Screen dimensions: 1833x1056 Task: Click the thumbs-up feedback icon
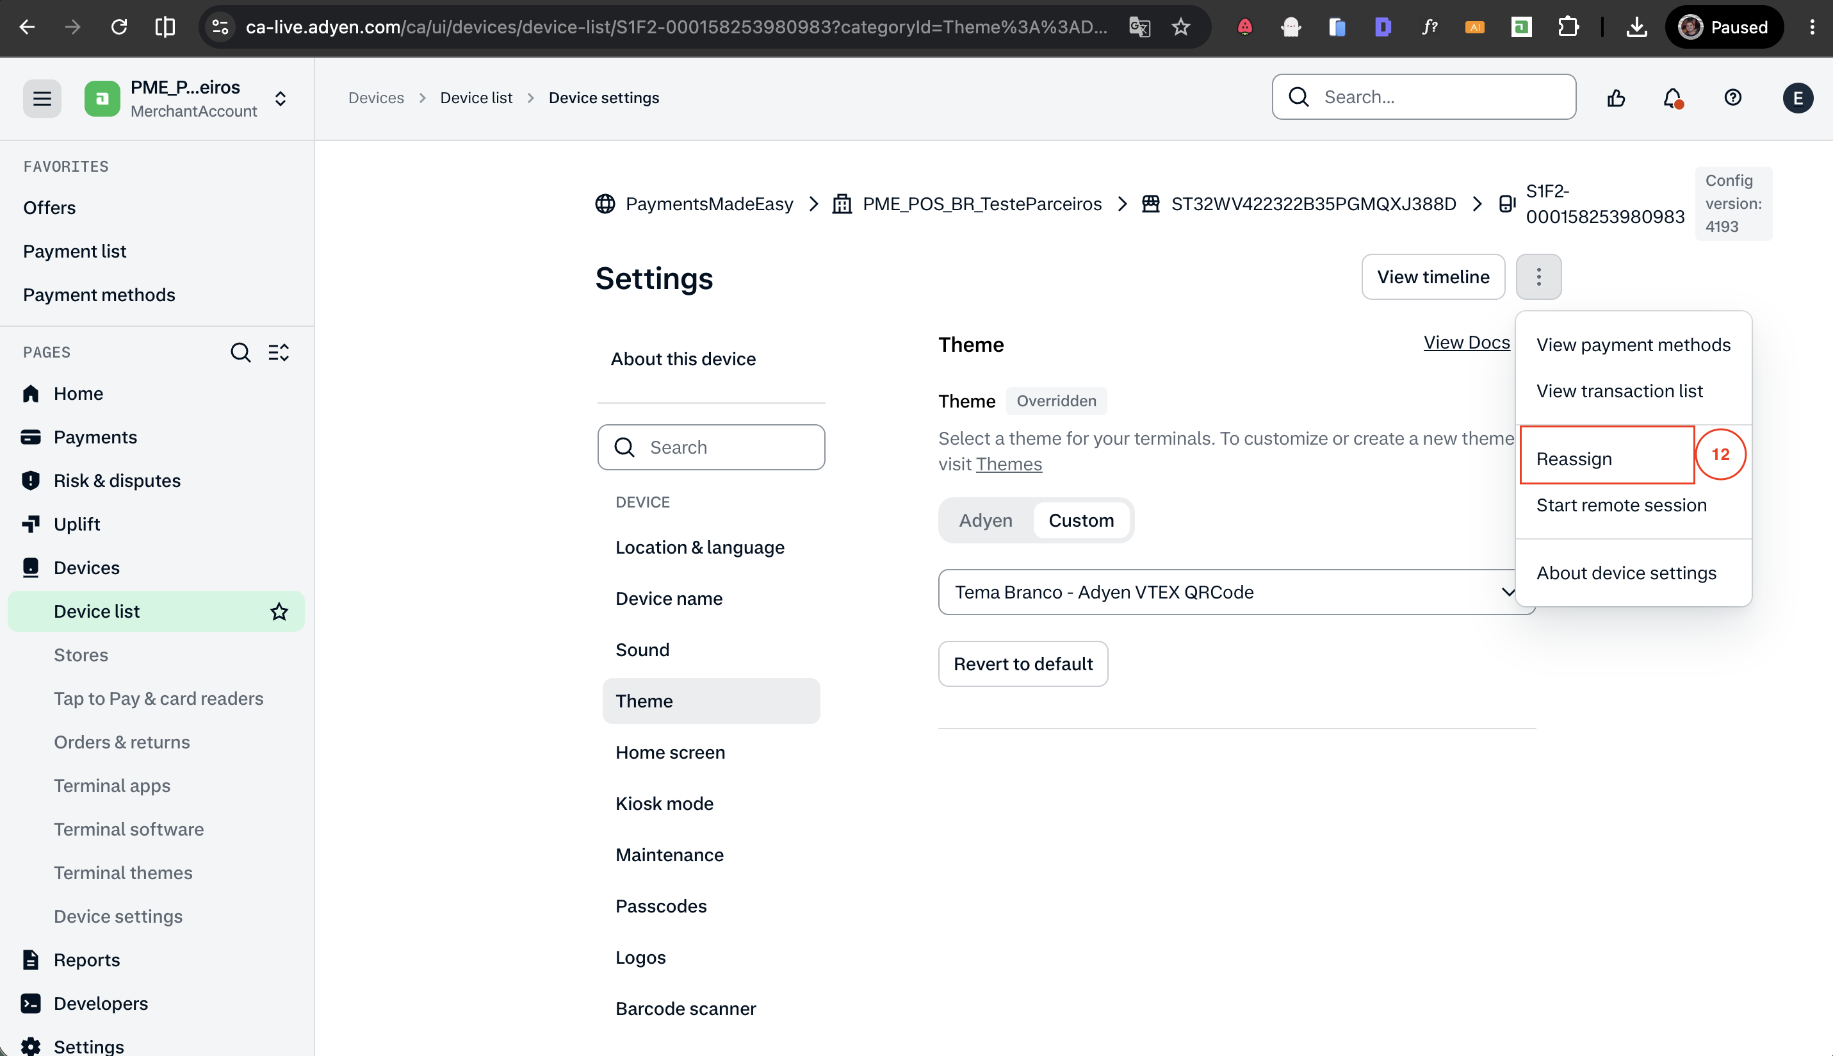click(x=1617, y=97)
